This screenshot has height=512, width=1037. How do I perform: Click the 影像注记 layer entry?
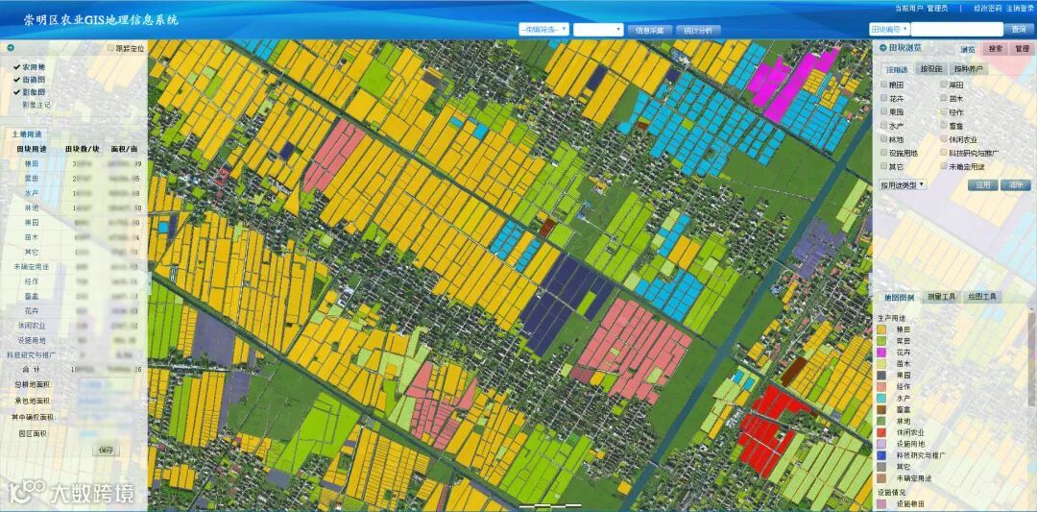coord(36,105)
